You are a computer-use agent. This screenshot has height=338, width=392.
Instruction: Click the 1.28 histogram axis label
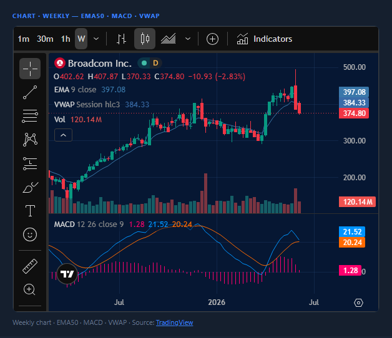click(x=350, y=271)
